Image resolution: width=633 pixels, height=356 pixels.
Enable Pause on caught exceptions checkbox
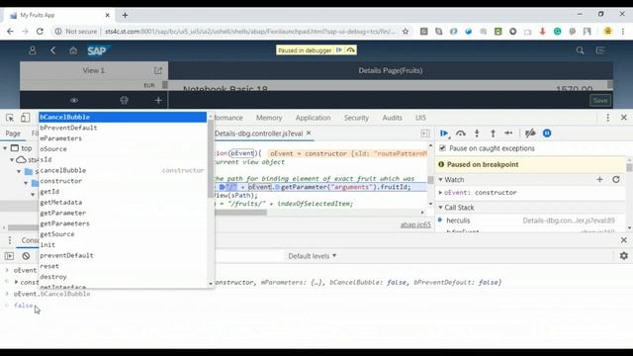click(x=442, y=148)
